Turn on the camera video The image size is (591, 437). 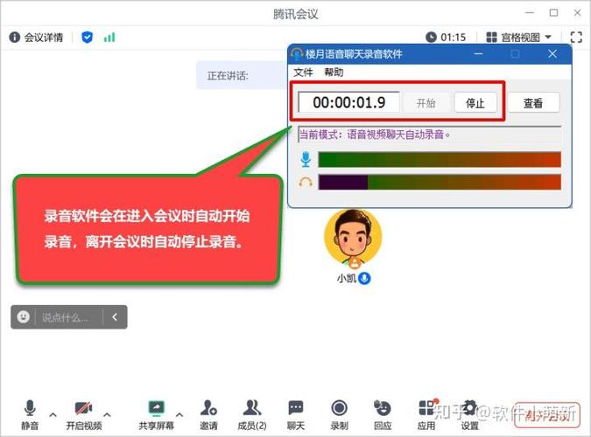pos(84,415)
